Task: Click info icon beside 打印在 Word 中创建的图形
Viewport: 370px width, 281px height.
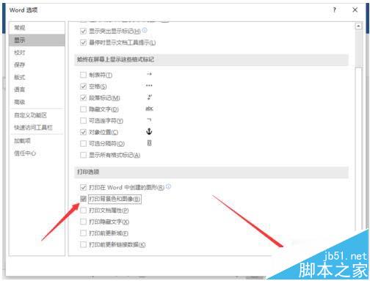Action: [x=168, y=186]
